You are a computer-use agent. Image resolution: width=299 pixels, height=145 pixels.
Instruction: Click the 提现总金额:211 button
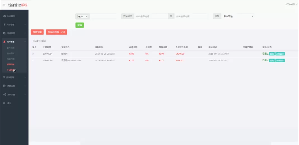pos(56,32)
